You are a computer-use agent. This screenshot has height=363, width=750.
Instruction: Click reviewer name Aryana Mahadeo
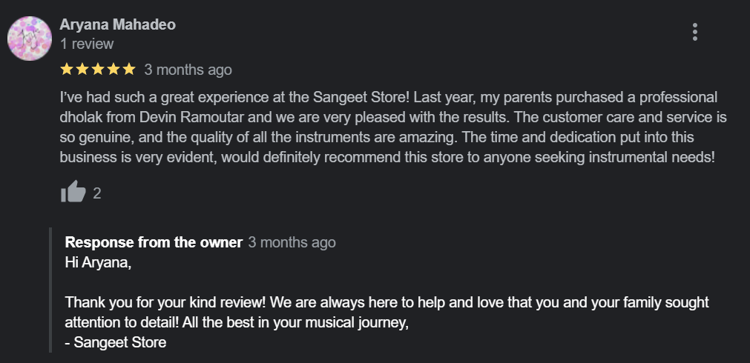[x=117, y=24]
